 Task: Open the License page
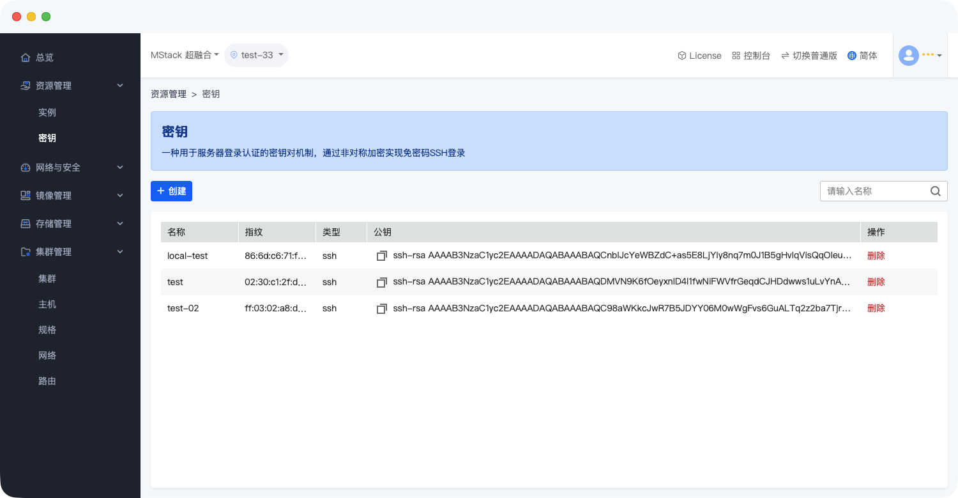(x=699, y=56)
